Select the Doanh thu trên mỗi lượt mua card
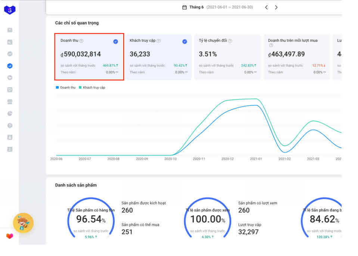The height and width of the screenshot is (256, 358). 297,57
